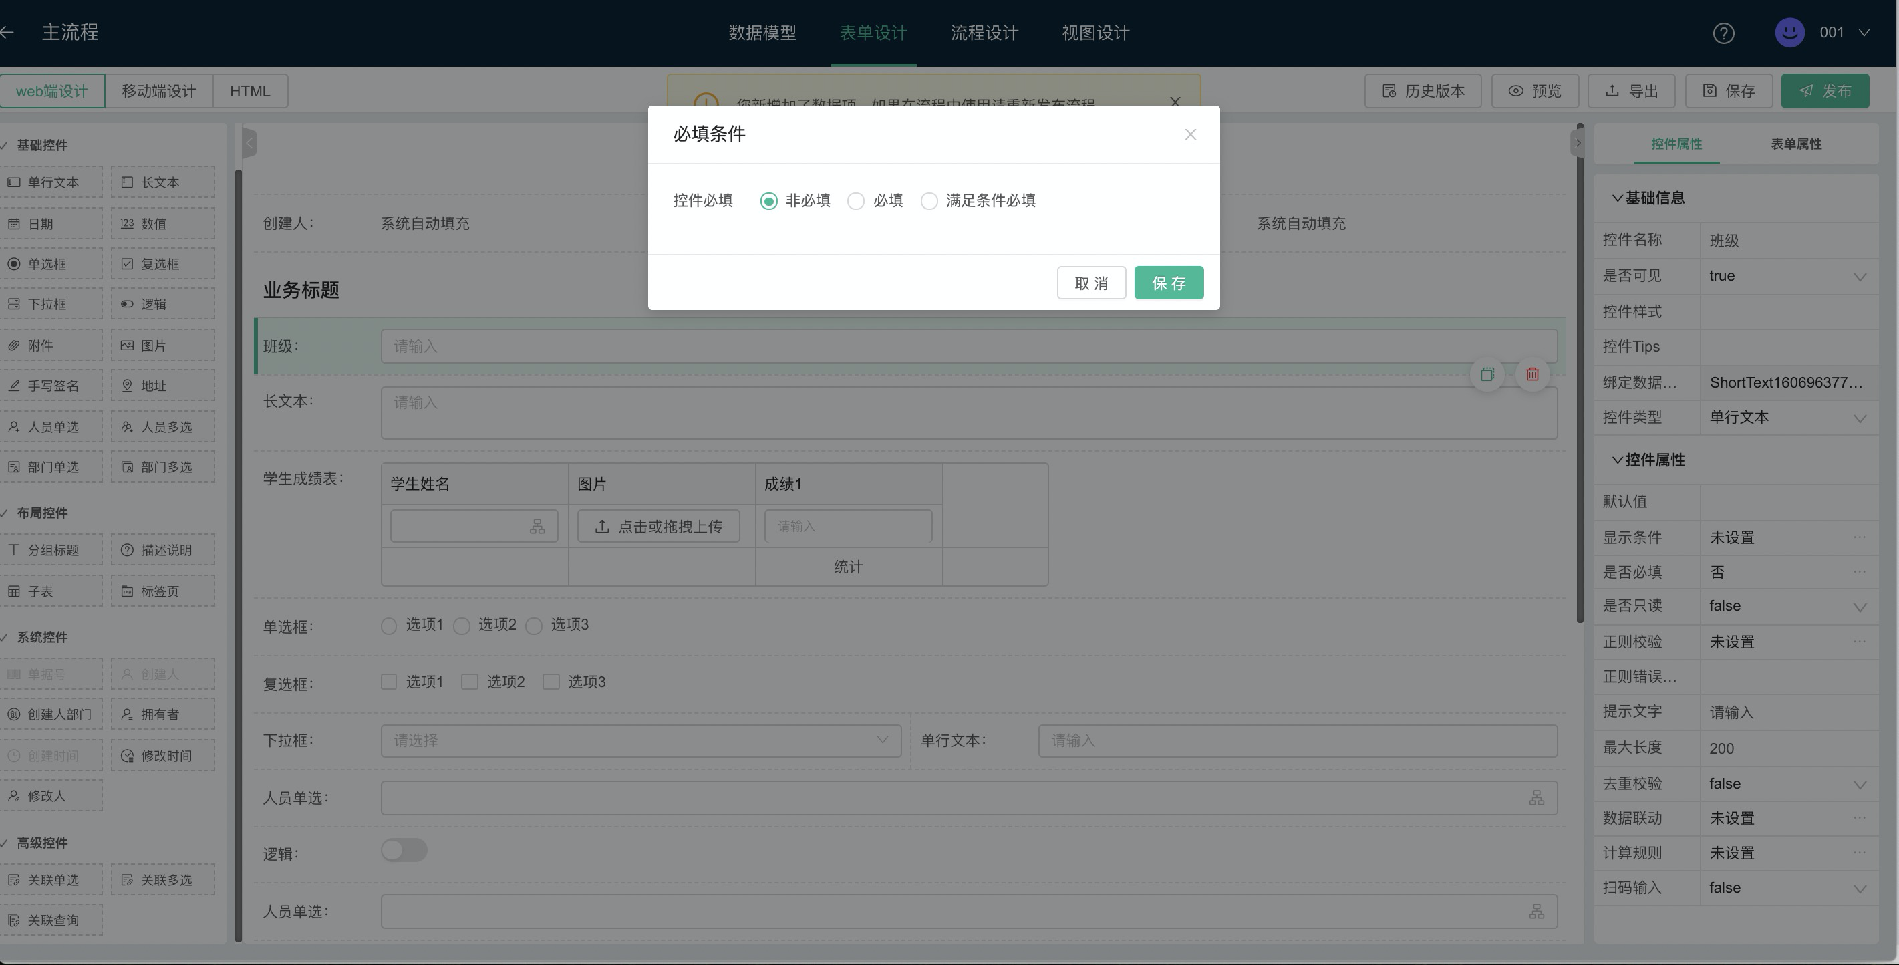This screenshot has height=965, width=1899.
Task: Click the 描述说明 layout control
Action: point(163,550)
